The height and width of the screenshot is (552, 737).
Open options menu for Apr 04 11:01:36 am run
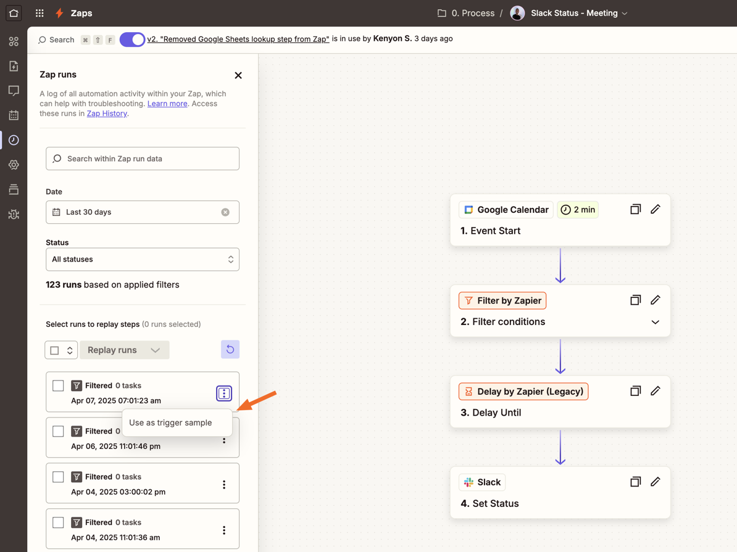224,530
